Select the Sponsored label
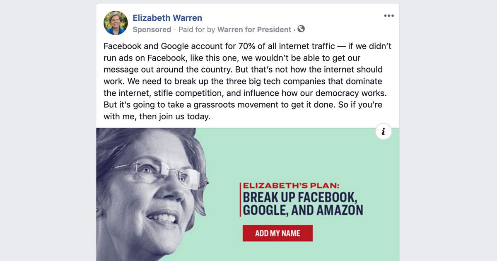The height and width of the screenshot is (261, 497). pyautogui.click(x=152, y=29)
